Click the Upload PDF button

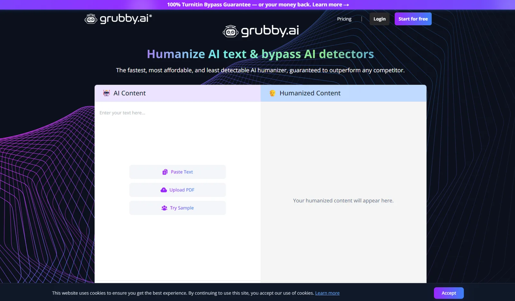[177, 190]
